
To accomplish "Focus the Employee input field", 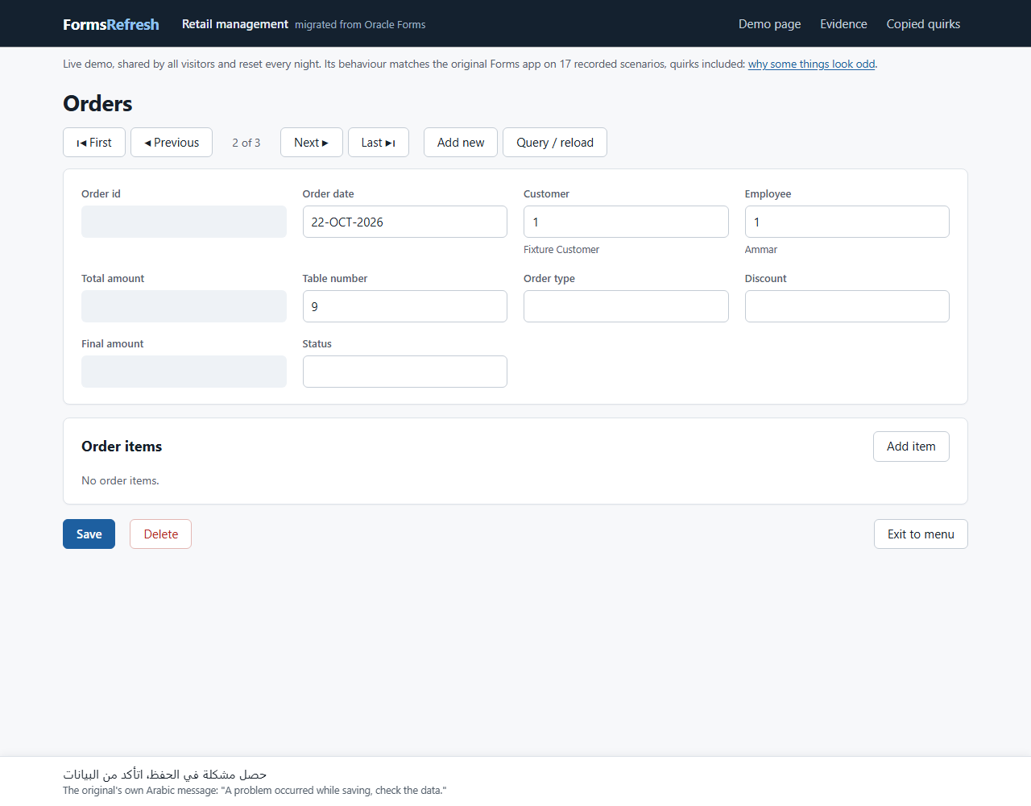I will pyautogui.click(x=847, y=222).
